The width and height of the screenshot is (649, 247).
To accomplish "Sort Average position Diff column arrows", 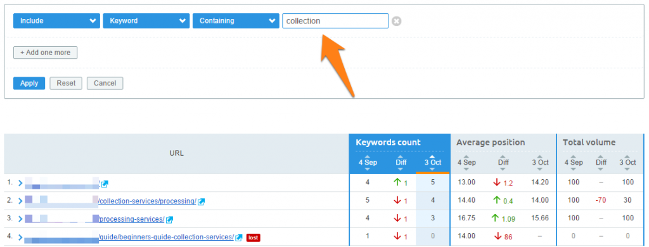I will (x=503, y=163).
